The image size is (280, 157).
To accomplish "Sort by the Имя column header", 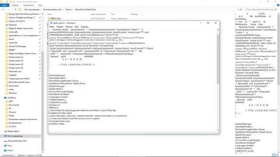I will (49, 14).
